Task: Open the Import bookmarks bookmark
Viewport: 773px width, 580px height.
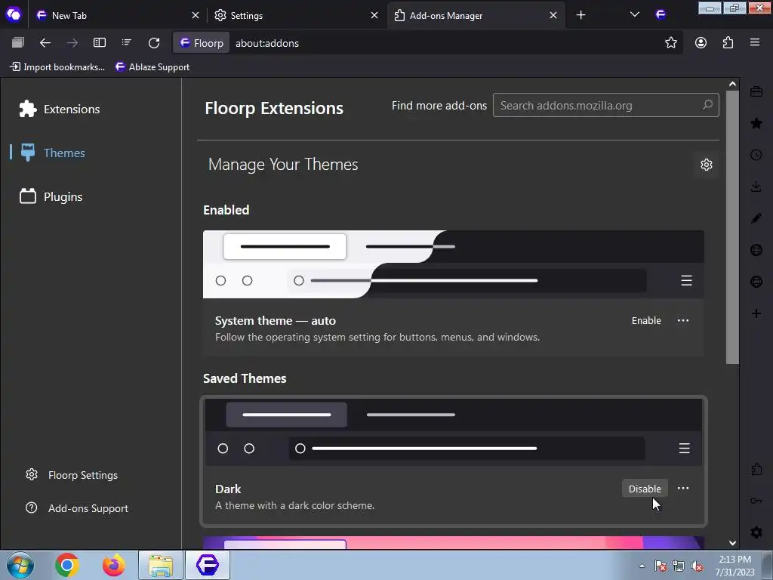Action: click(57, 66)
